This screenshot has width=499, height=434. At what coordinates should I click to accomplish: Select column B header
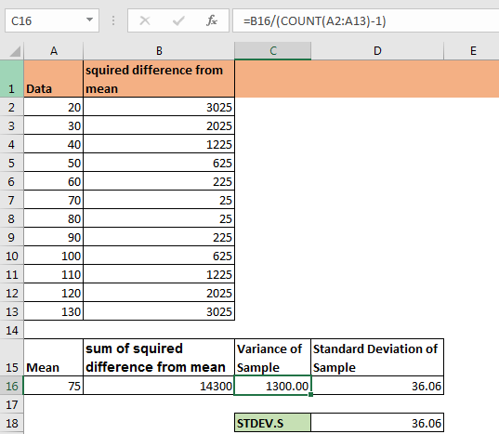[x=159, y=51]
